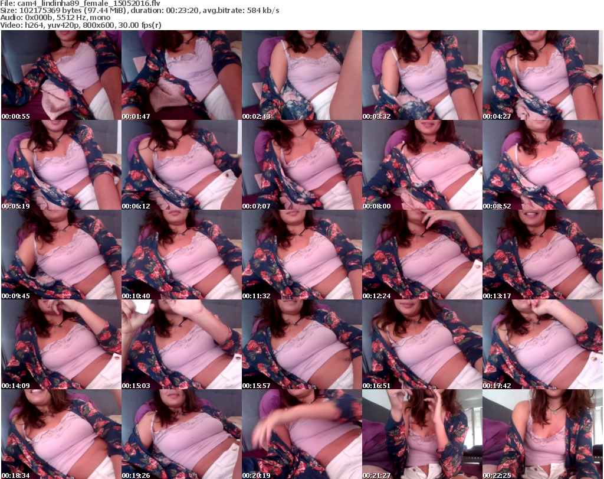Click the thumbnail marked 00:15:03

coord(182,344)
